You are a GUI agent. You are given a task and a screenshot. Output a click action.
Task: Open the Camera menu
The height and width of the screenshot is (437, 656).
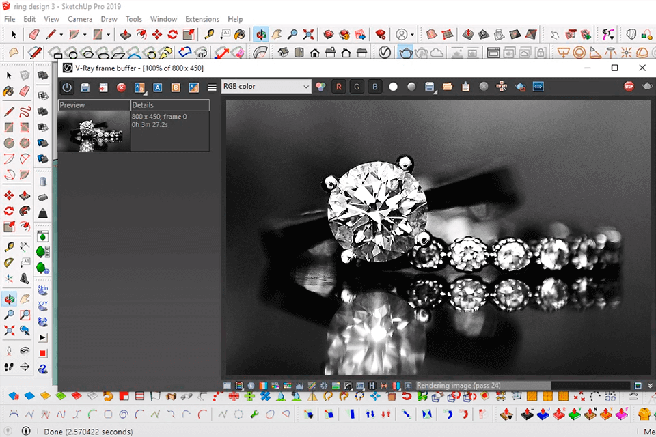tap(80, 19)
